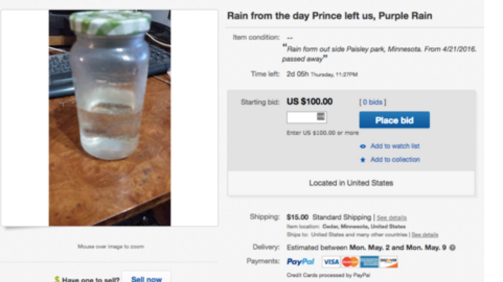Click the star icon beside Add to collection

click(363, 160)
